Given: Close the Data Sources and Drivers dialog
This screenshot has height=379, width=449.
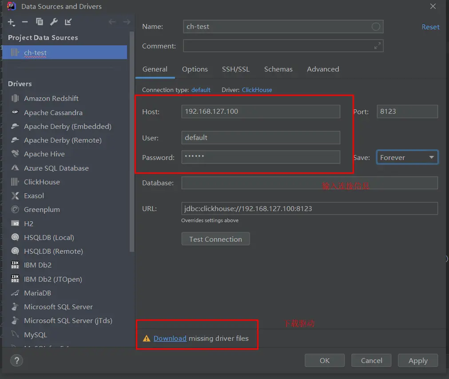Looking at the screenshot, I should (x=433, y=6).
